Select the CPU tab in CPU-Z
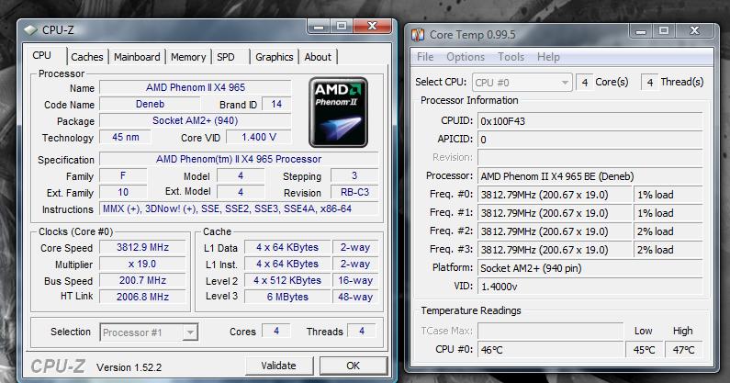This screenshot has height=383, width=730. 42,55
